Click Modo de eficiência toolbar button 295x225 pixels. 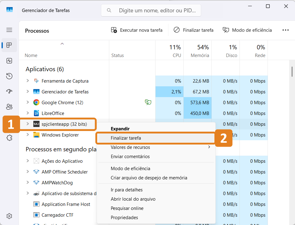[247, 30]
